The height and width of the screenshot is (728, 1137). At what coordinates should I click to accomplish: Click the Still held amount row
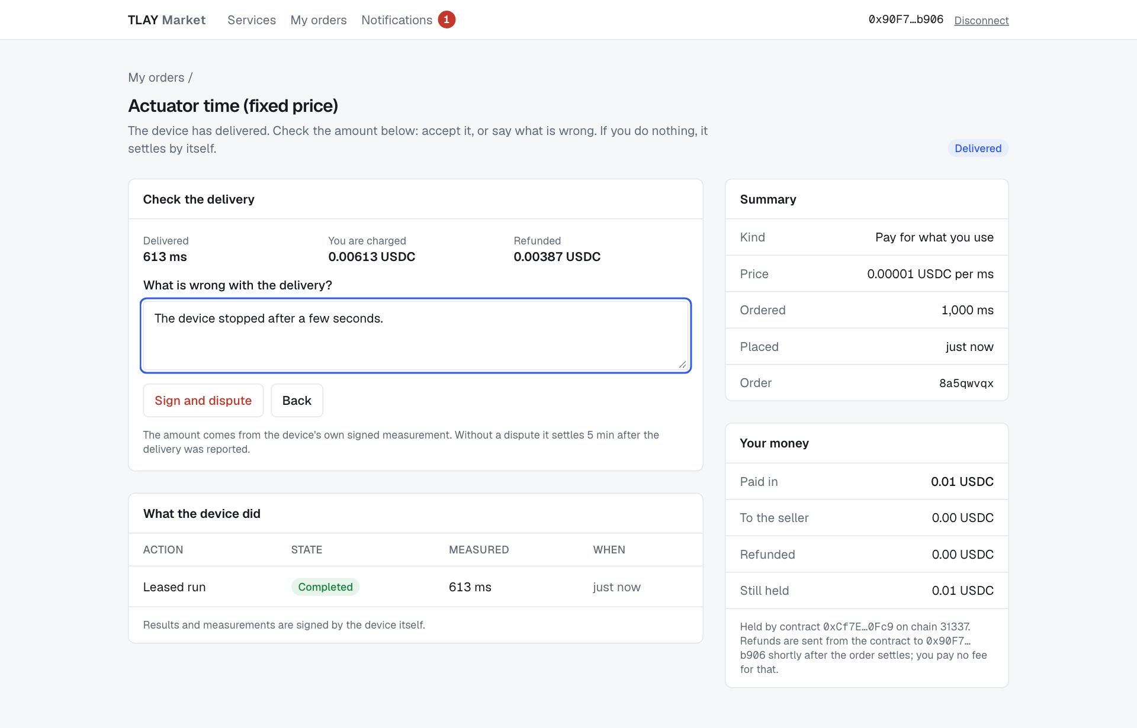[866, 591]
